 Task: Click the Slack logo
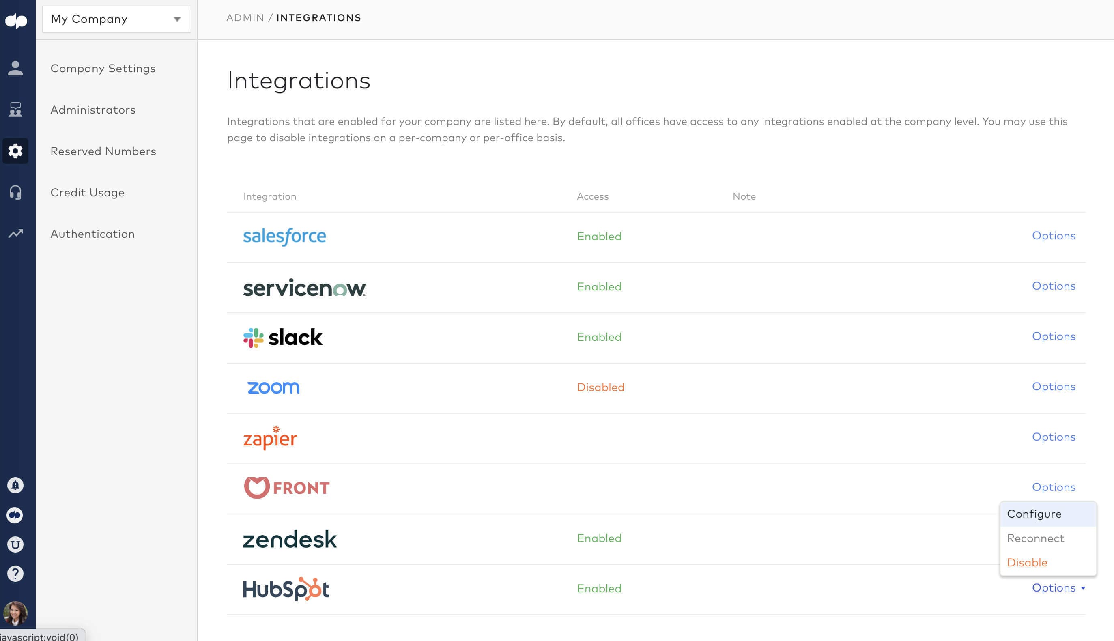click(x=283, y=338)
